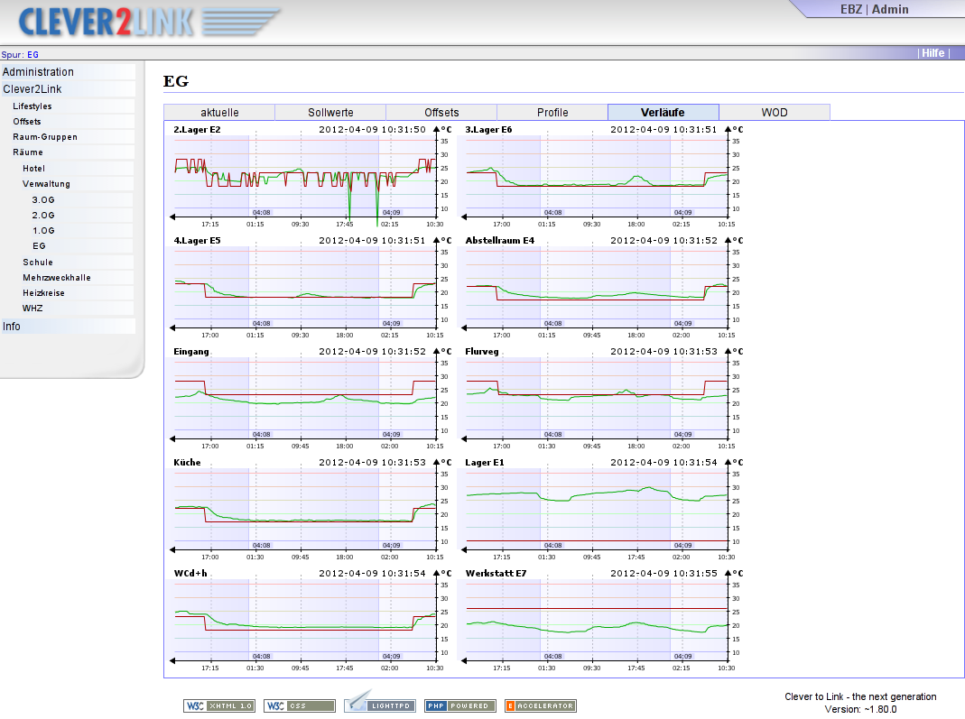Open the WCd+h temperature chart
This screenshot has height=719, width=965.
[311, 620]
